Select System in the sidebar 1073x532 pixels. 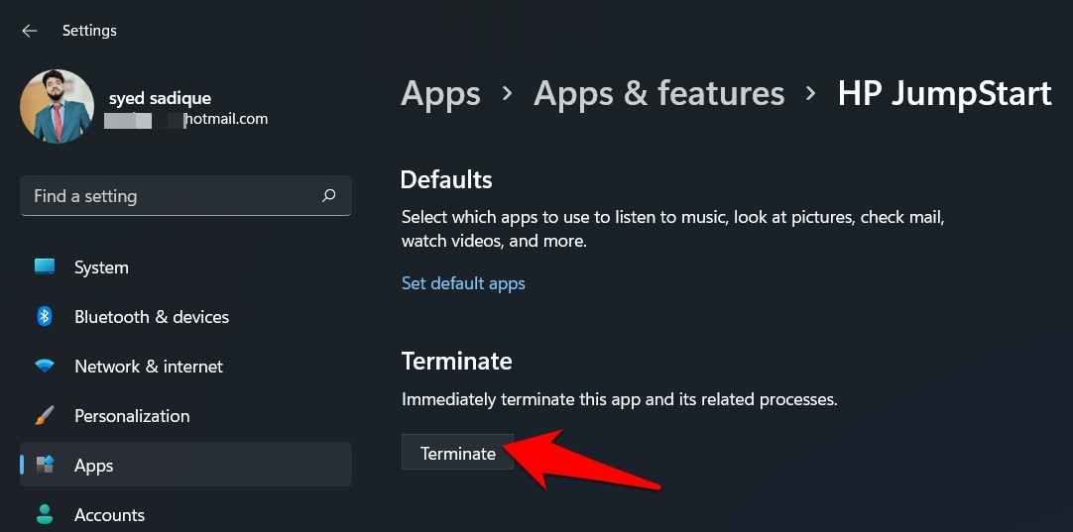[x=101, y=267]
